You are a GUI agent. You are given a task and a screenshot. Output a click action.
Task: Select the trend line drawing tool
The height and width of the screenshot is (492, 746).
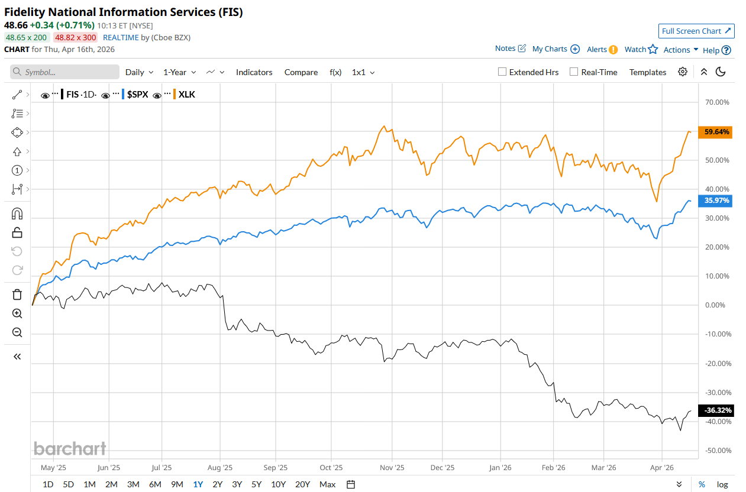(17, 94)
